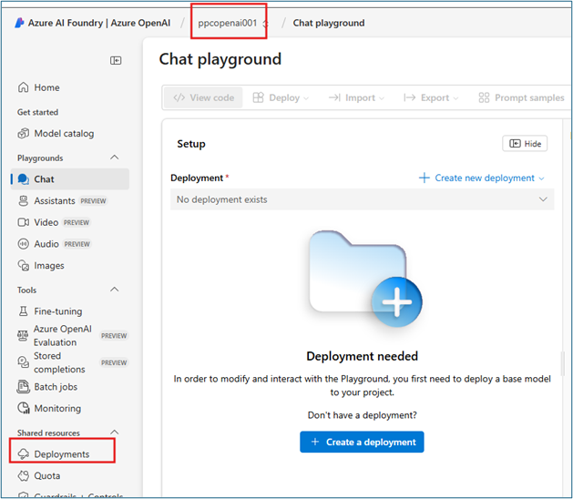
Task: Click View code button
Action: pos(203,97)
